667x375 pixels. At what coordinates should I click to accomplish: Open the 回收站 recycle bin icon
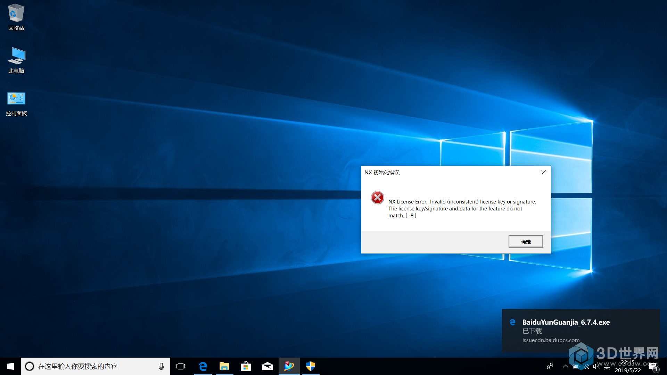(x=16, y=17)
